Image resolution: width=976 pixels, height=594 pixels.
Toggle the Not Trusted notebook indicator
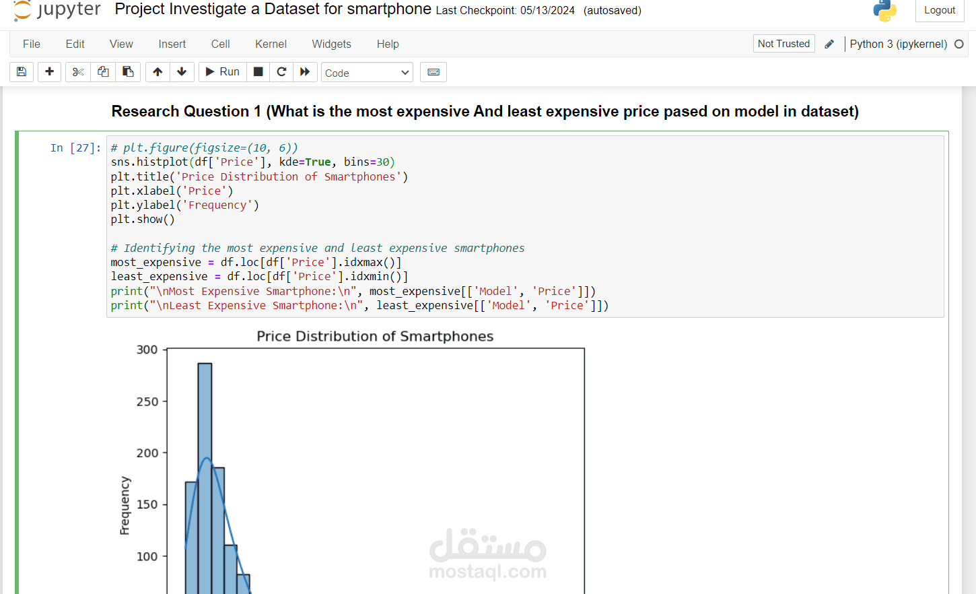pos(783,44)
